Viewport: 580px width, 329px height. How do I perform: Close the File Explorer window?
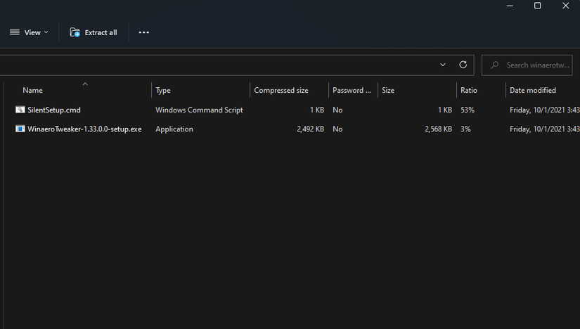565,6
